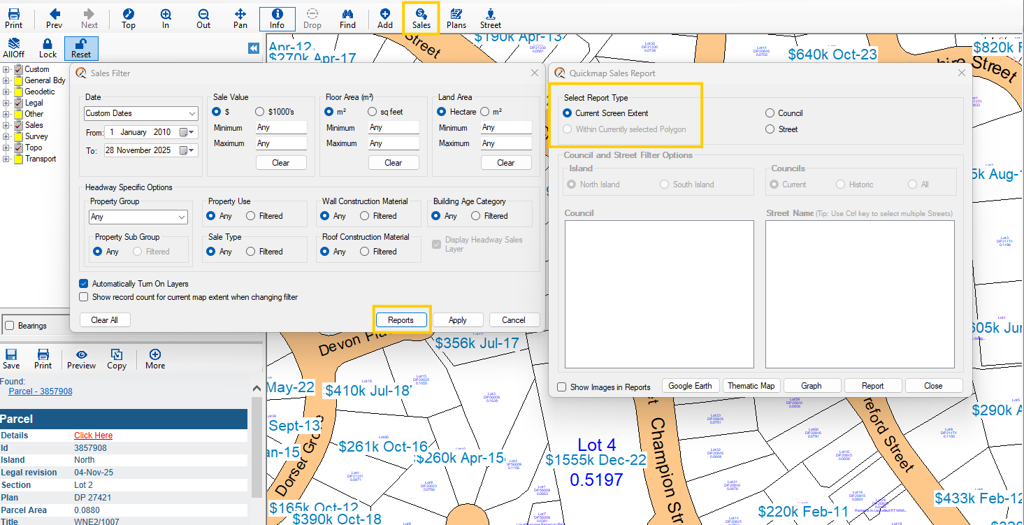Click AllOff to disable all layers
The image size is (1024, 525).
click(13, 48)
